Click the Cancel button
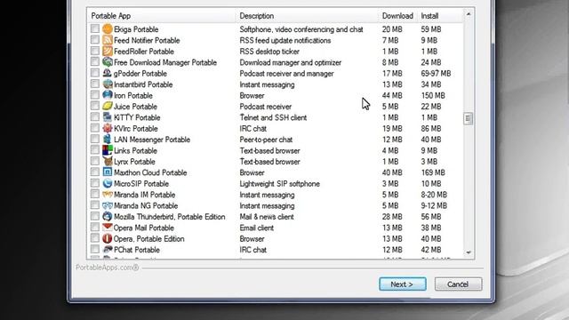The image size is (569, 320). pos(459,284)
